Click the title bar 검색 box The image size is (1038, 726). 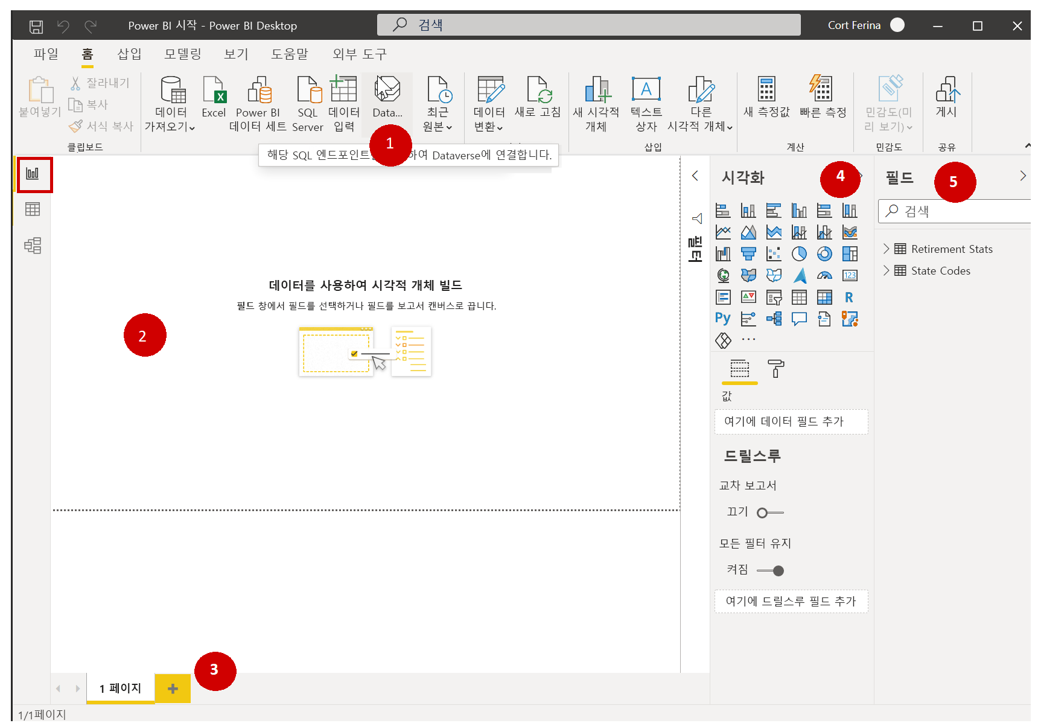click(x=589, y=25)
